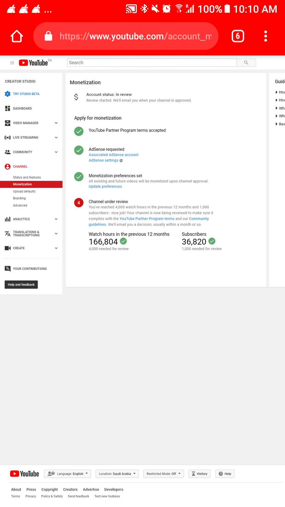Image resolution: width=285 pixels, height=507 pixels.
Task: Open YOUR CONTRIBUTIONS link
Action: (30, 269)
